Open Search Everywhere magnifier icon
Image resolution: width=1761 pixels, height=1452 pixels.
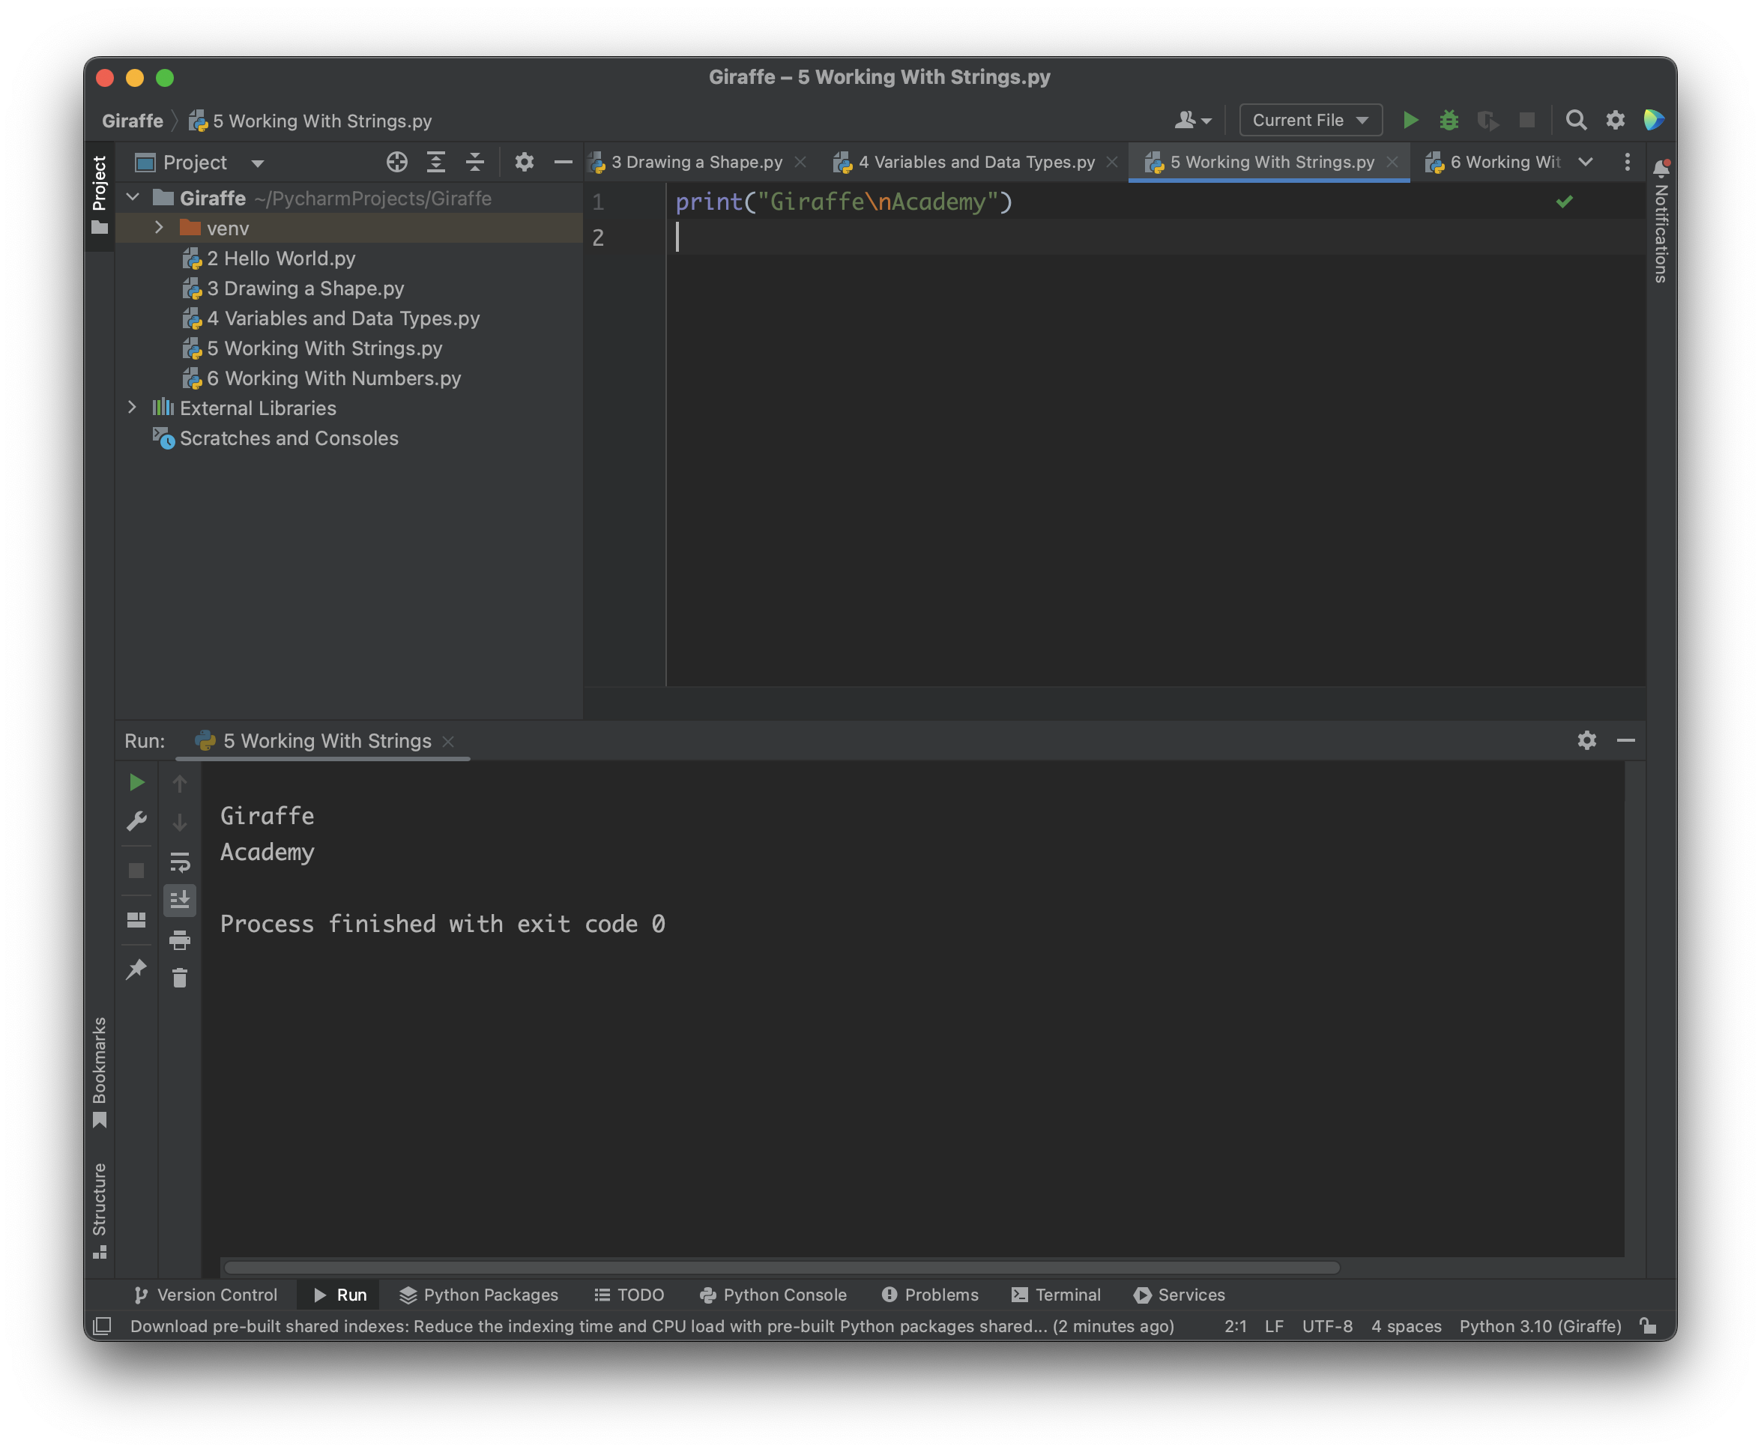pos(1576,121)
